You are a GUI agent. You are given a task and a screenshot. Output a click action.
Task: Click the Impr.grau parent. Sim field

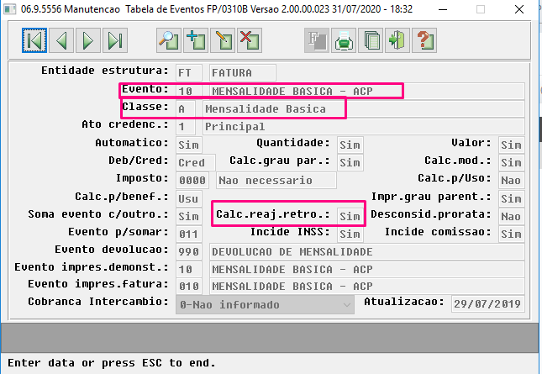[x=512, y=198]
